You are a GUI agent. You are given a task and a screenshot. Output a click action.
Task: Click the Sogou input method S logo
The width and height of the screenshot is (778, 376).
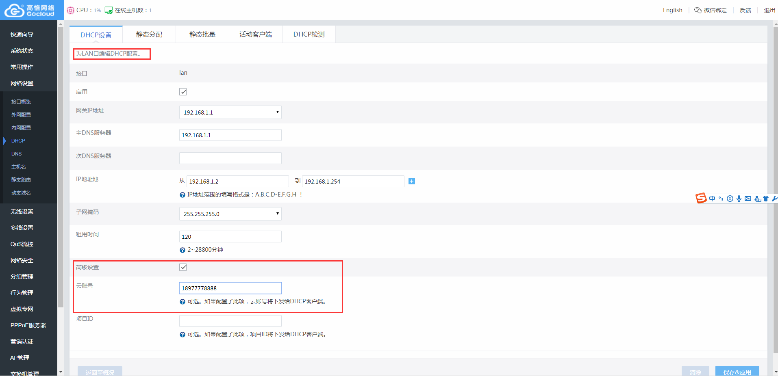pos(701,198)
